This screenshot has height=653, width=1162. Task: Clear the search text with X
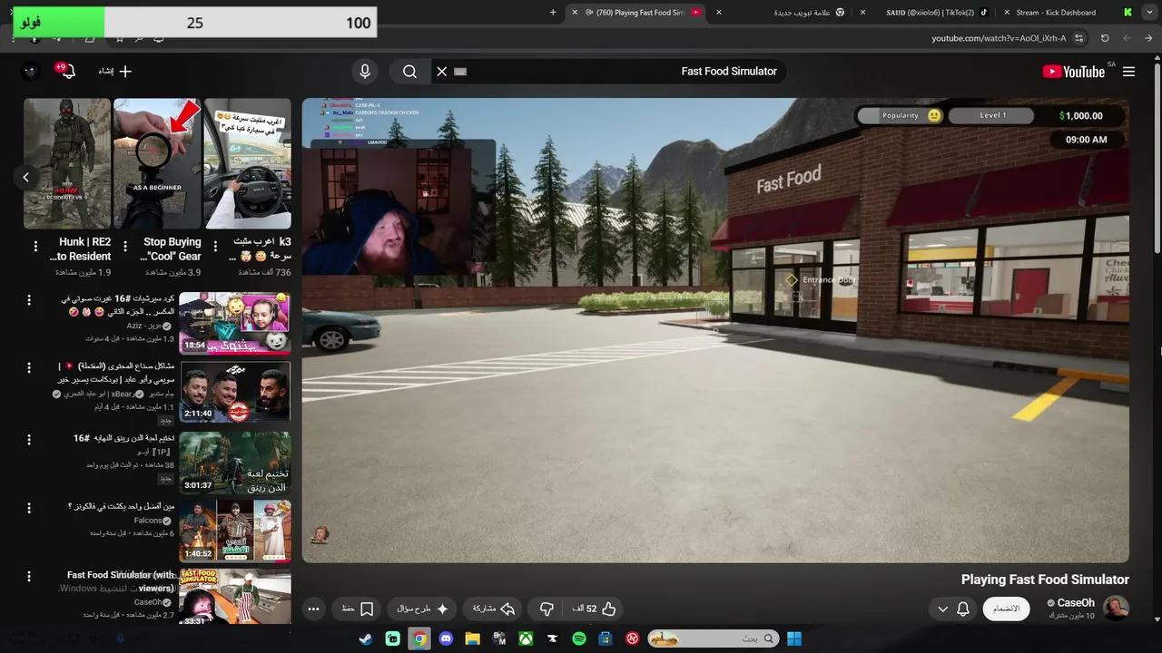pyautogui.click(x=442, y=72)
